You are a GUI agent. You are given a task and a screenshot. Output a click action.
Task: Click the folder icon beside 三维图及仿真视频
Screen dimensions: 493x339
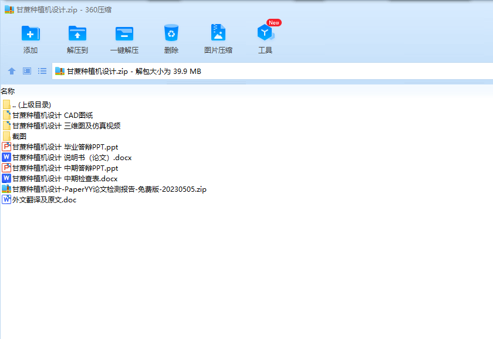point(6,126)
